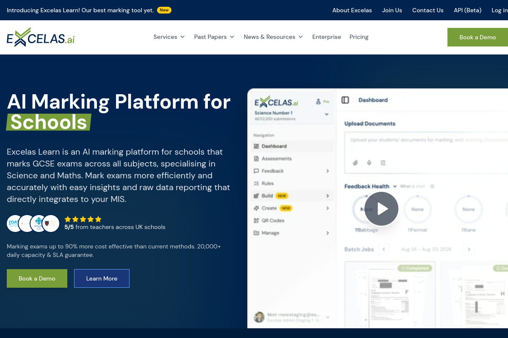This screenshot has width=508, height=338.
Task: Select the 11Fermat feedback health circle
Action: click(417, 210)
